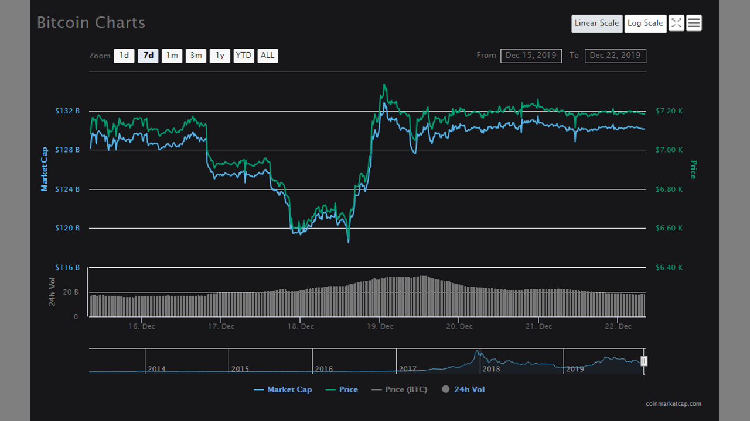This screenshot has height=421, width=750.
Task: Select YTD zoom range
Action: (243, 56)
